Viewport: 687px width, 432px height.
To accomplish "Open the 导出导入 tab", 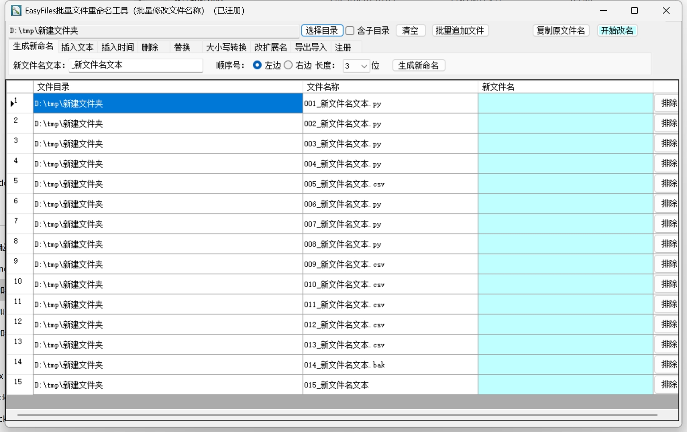I will 311,47.
